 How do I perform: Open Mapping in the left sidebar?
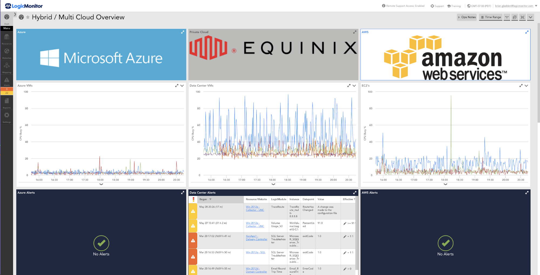click(7, 67)
